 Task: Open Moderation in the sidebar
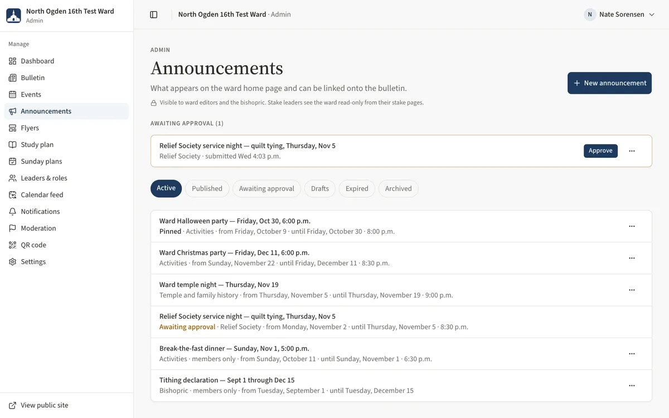66,229
